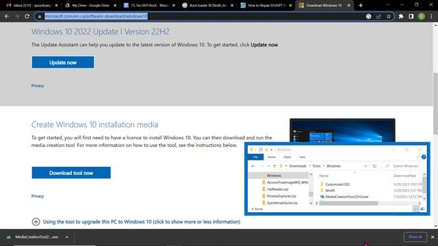Close the Boot loader BCDedit tab
Viewport: 438px width, 246px height.
click(232, 5)
